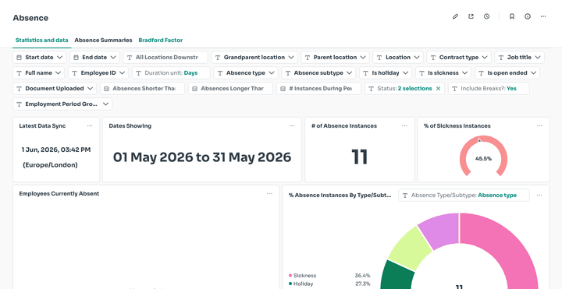Click Absences Longer Than filter field
This screenshot has width=562, height=289.
[x=230, y=88]
